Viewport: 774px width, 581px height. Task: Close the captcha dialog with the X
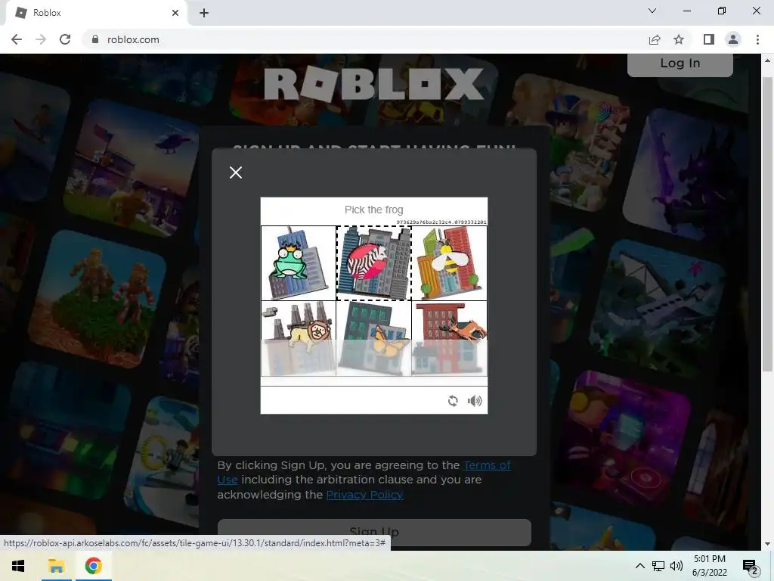tap(236, 172)
